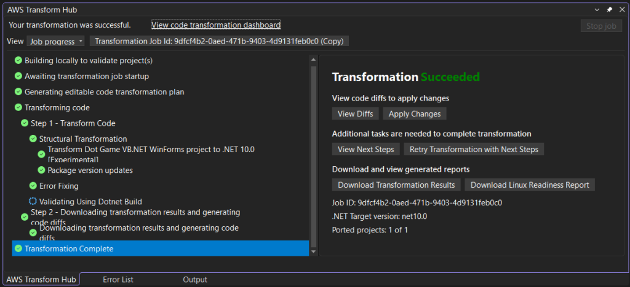
Task: Click the View Diffs button
Action: click(x=356, y=113)
